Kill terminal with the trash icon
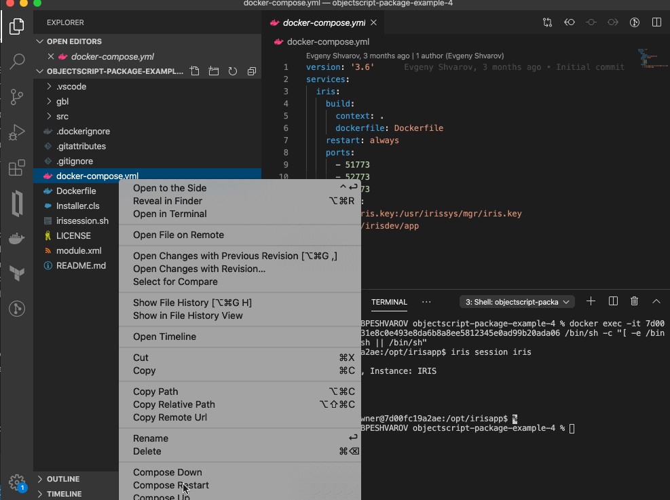 pyautogui.click(x=634, y=301)
